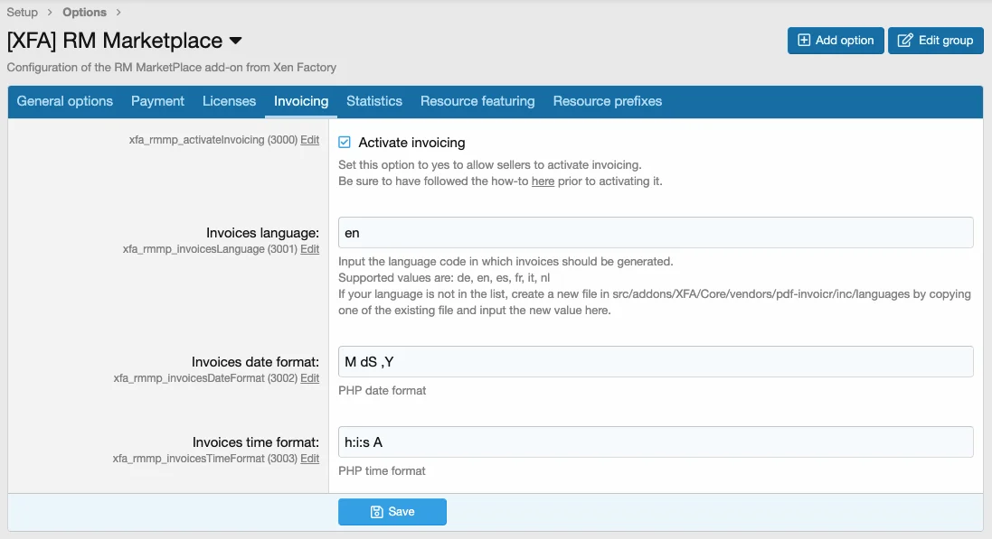Focus the Invoices date format field

pos(656,362)
